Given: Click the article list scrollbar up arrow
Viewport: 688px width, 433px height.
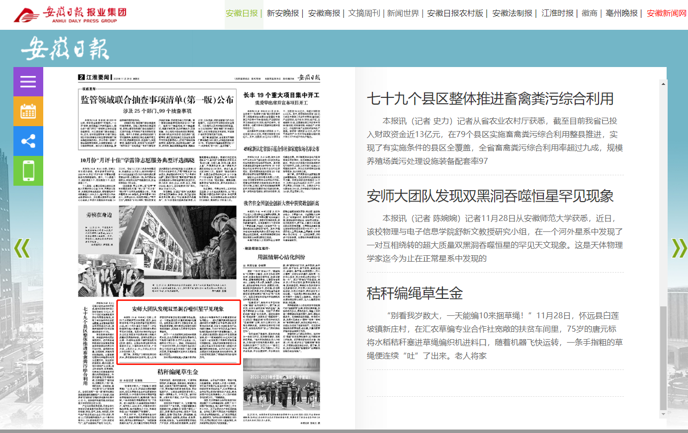Looking at the screenshot, I should (663, 84).
